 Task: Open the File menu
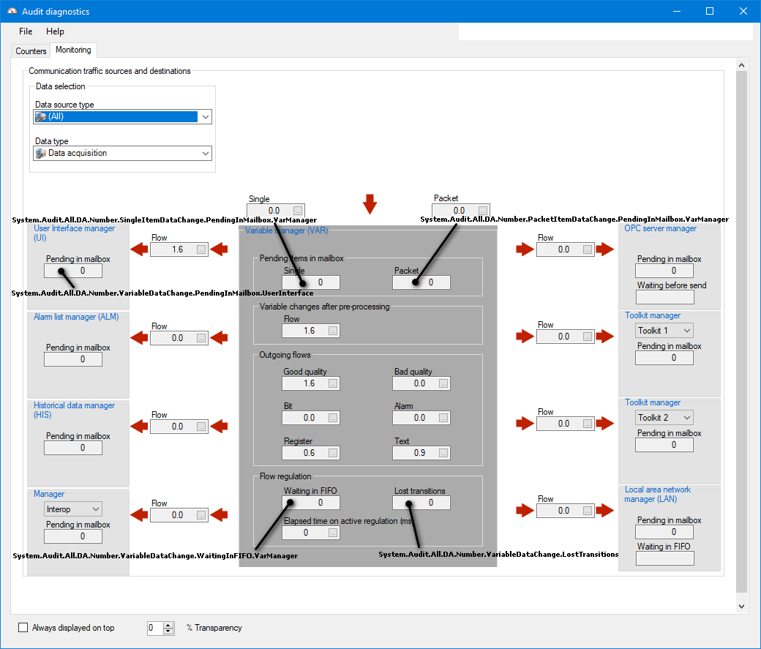pos(26,31)
